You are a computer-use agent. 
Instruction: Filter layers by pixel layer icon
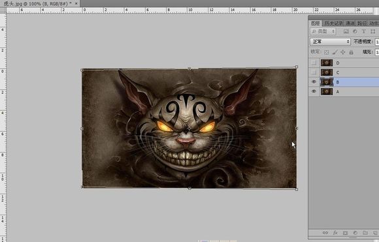346,31
